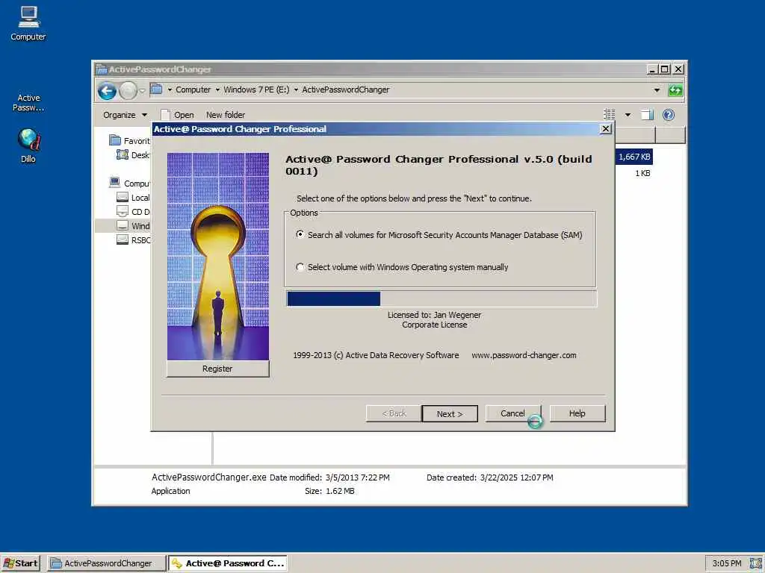Open Help in Password Changer dialog
This screenshot has width=765, height=573.
pos(577,413)
